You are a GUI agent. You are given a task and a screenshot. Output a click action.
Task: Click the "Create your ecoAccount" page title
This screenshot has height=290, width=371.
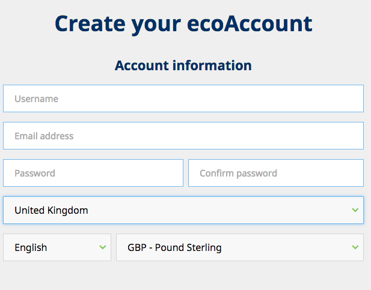click(x=183, y=23)
